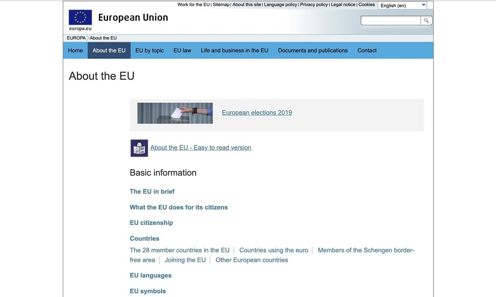
Task: Open the EU symbols link
Action: [x=148, y=291]
